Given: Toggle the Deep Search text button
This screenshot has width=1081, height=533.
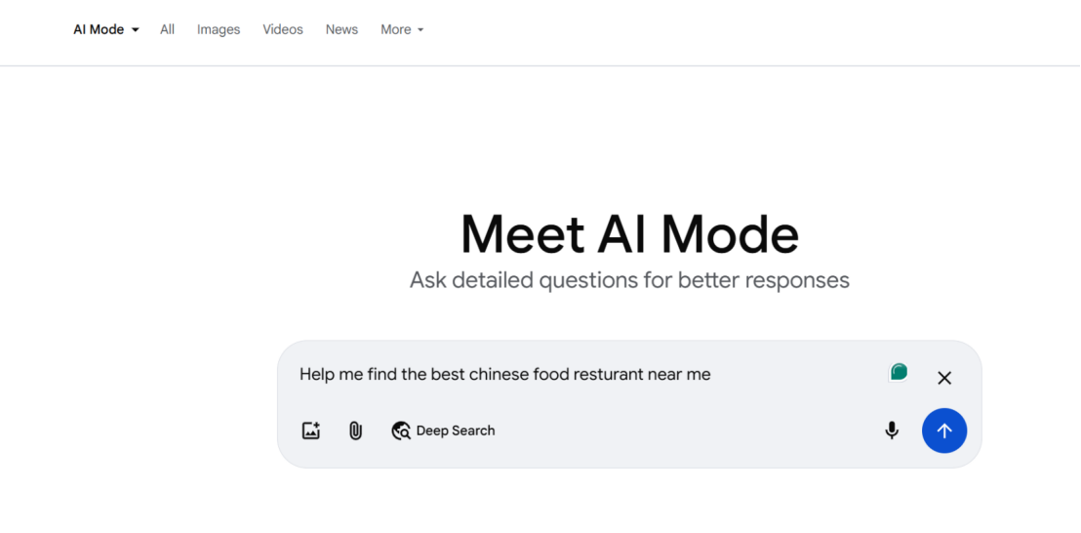Looking at the screenshot, I should 456,430.
